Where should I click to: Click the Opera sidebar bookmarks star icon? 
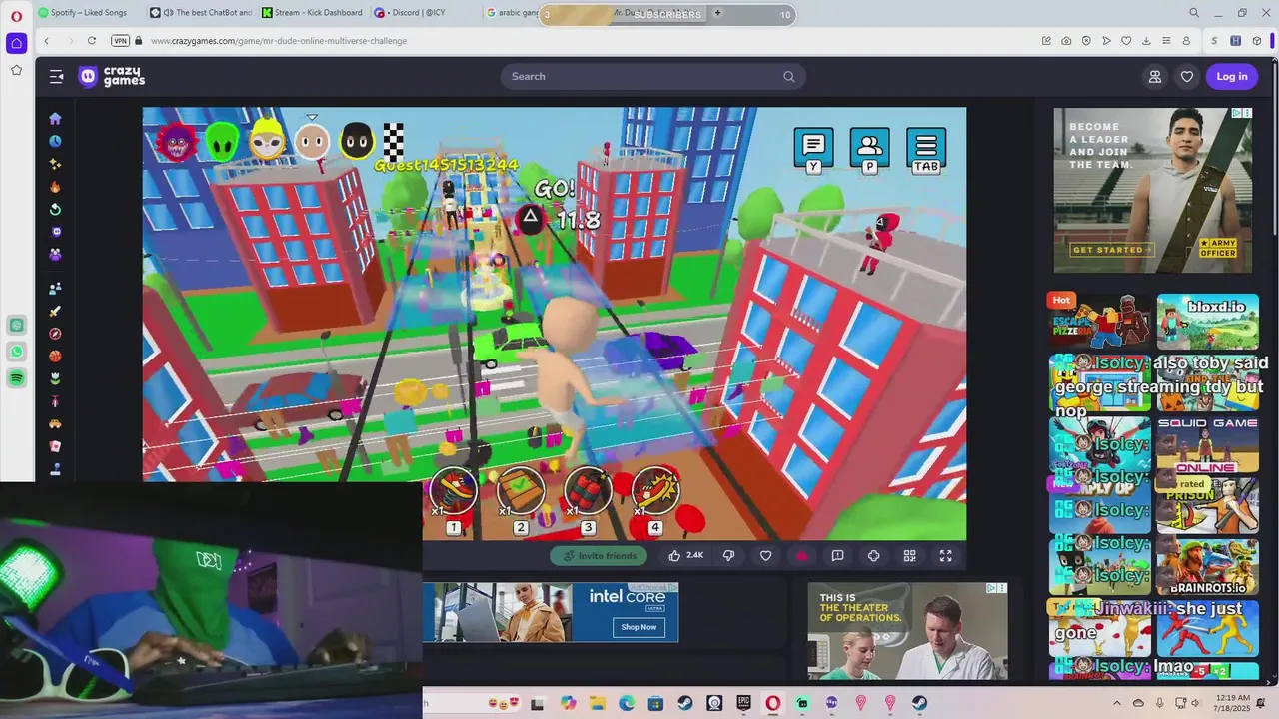(16, 70)
